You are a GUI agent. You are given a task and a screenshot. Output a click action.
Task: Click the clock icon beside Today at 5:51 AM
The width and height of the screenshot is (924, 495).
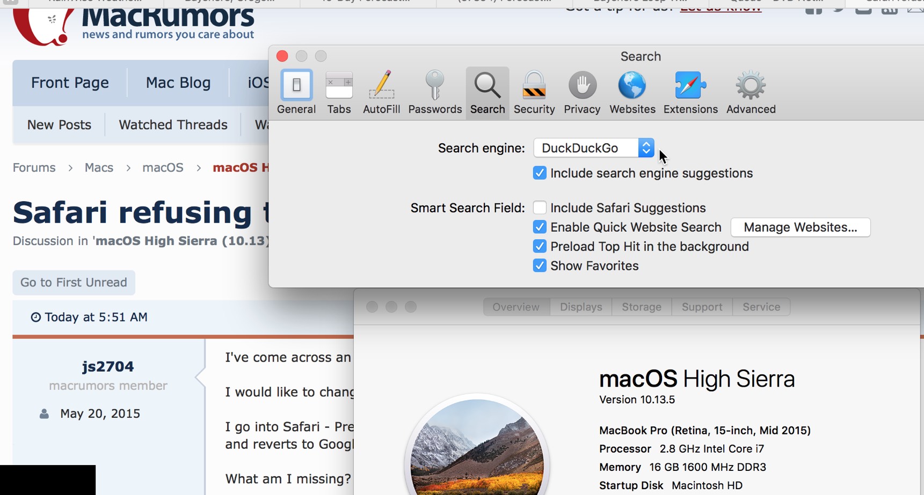click(35, 317)
